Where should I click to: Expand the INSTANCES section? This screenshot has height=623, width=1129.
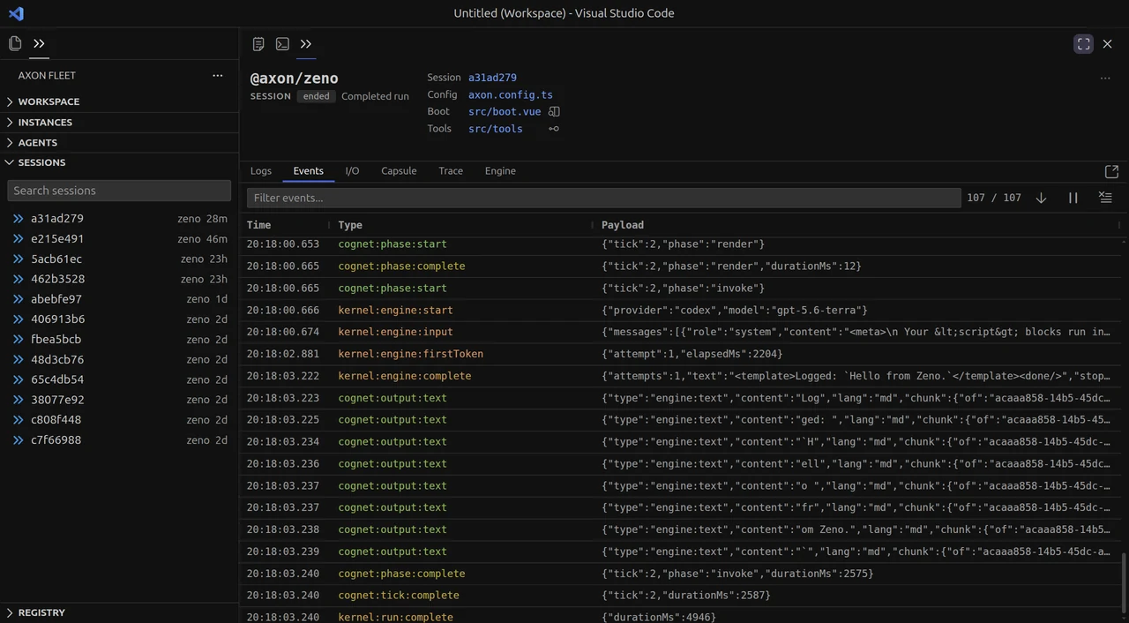coord(119,122)
